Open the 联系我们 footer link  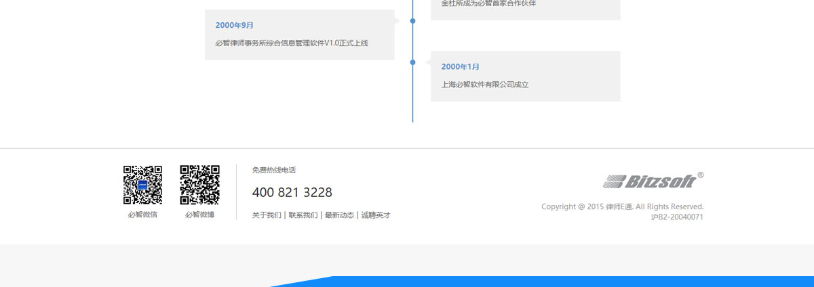tap(303, 215)
